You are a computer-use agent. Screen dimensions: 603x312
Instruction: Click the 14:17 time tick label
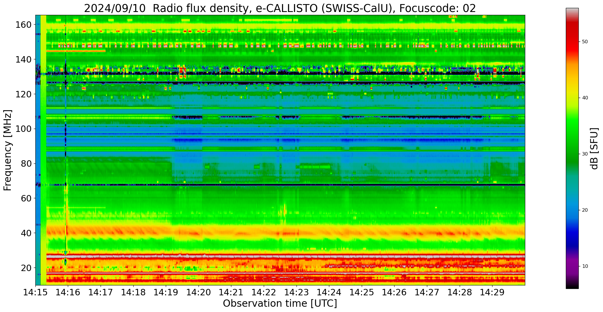tap(101, 292)
